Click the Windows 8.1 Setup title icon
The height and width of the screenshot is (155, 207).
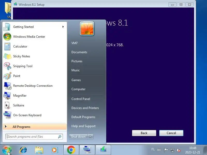coord(16,4)
